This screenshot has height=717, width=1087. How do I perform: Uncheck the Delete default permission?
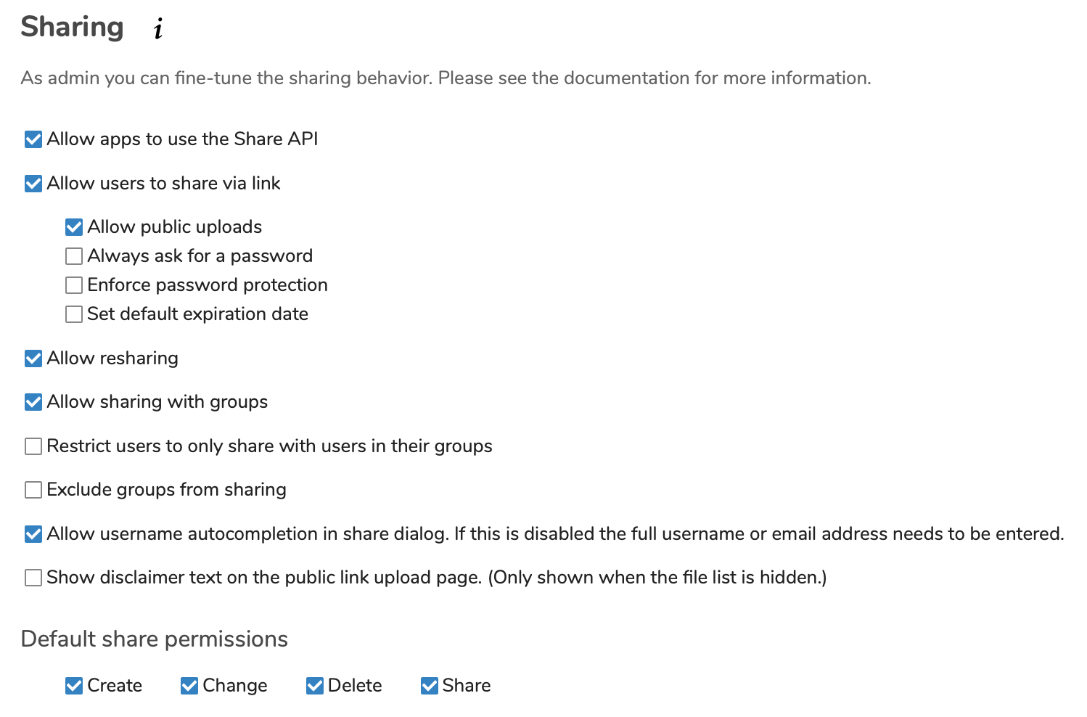[x=315, y=686]
